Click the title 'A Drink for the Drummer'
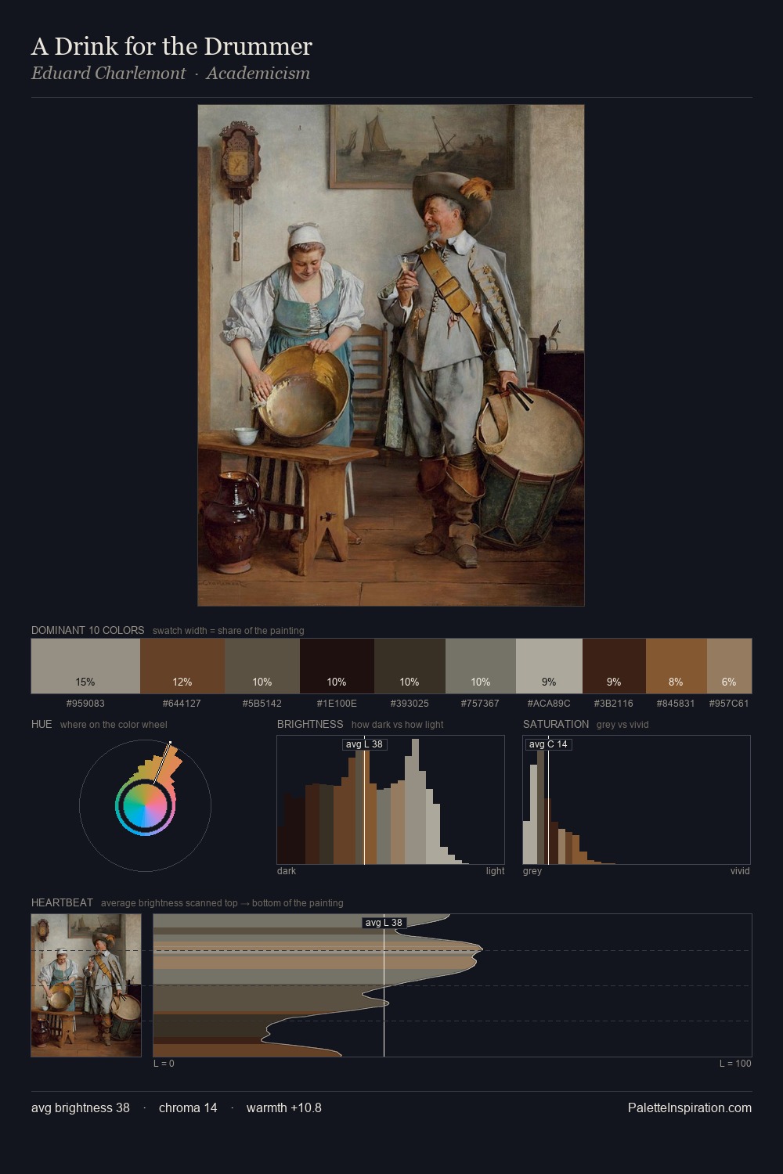The height and width of the screenshot is (1174, 783). (x=171, y=46)
